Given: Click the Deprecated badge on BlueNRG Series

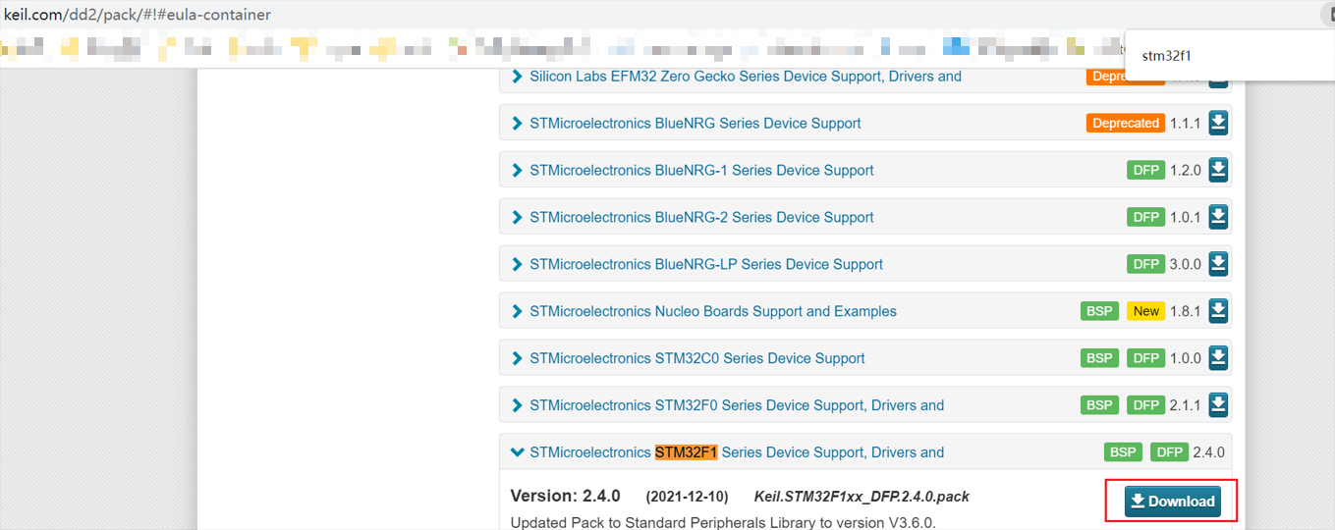Looking at the screenshot, I should 1125,123.
